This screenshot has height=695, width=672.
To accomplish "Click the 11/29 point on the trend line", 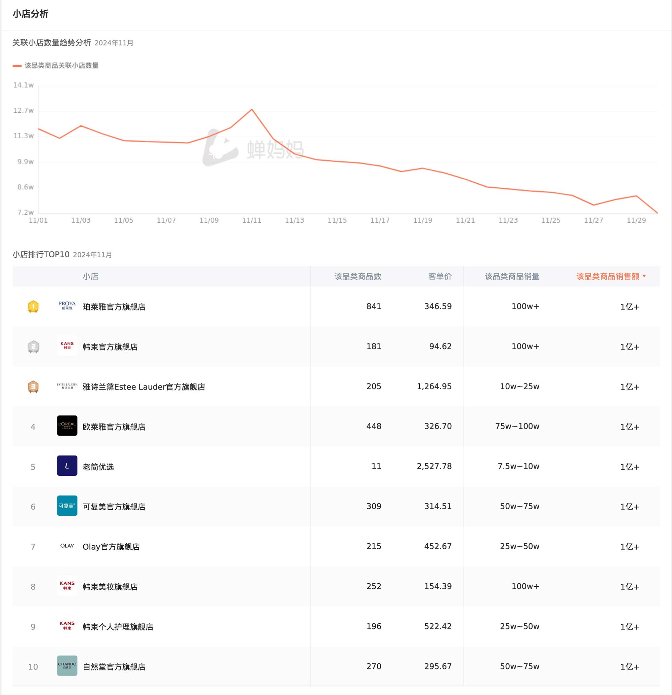I will [636, 196].
